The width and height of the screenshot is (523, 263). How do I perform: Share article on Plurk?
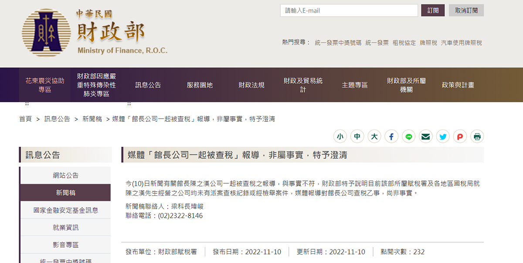click(460, 137)
